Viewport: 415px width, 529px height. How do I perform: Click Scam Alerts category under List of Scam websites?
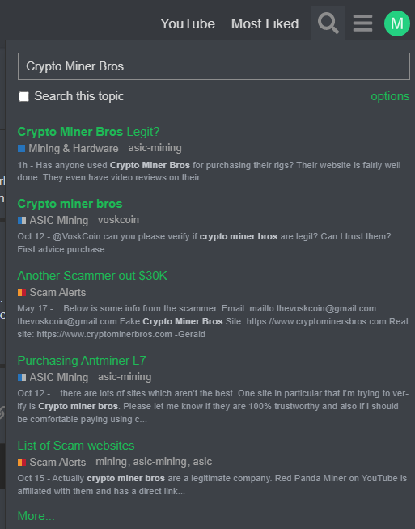[52, 462]
